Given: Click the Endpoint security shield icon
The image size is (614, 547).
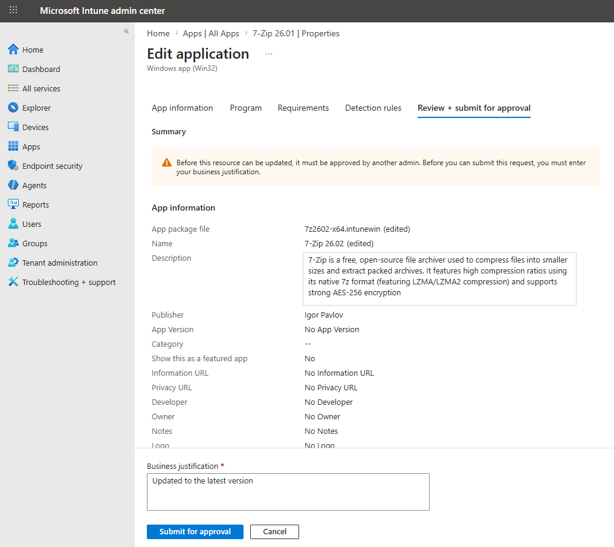Looking at the screenshot, I should point(13,165).
